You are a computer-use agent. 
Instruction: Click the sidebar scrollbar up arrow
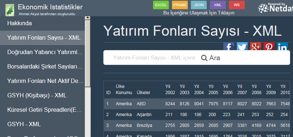87,18
